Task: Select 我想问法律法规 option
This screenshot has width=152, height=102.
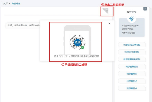Action: pos(132,52)
